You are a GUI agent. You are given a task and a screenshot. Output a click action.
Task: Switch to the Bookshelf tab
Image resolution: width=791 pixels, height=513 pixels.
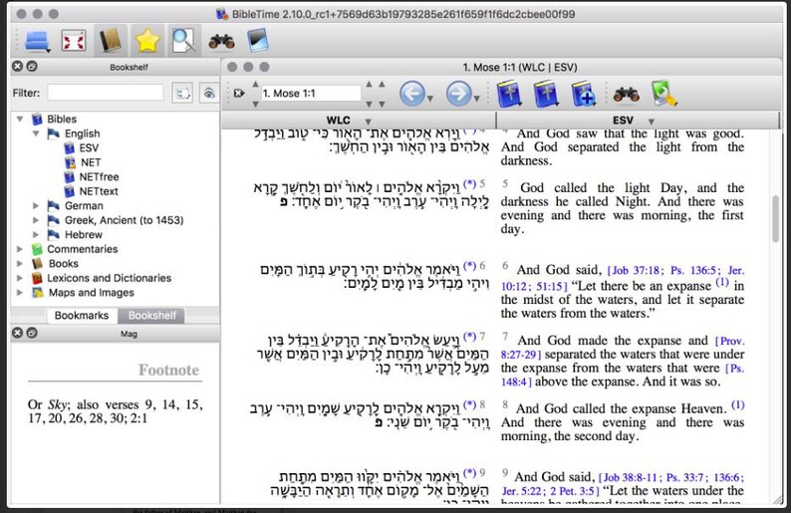pyautogui.click(x=151, y=315)
